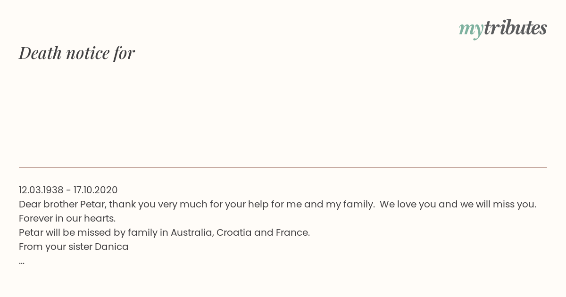
Task: Click the "From your sister Danica" line
Action: 74,247
